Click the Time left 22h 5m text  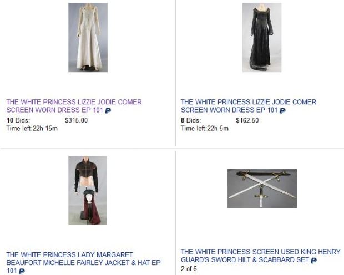tap(205, 128)
